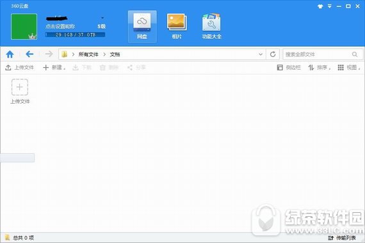This screenshot has width=365, height=243.
Task: Go to home with house icon
Action: [x=10, y=54]
